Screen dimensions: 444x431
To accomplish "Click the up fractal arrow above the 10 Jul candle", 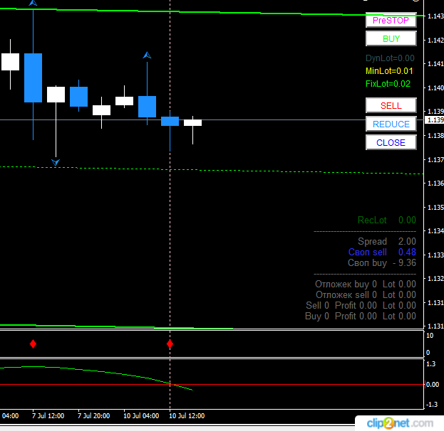I will (147, 55).
